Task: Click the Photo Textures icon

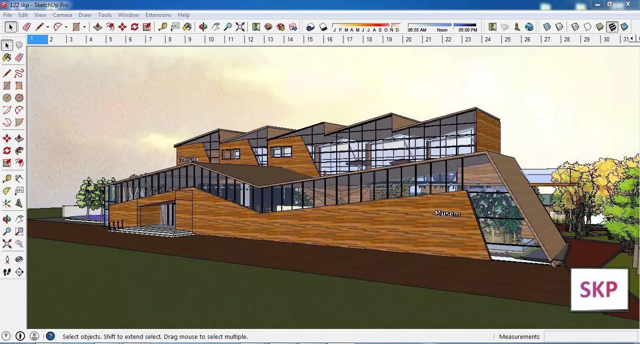Action: (x=517, y=27)
